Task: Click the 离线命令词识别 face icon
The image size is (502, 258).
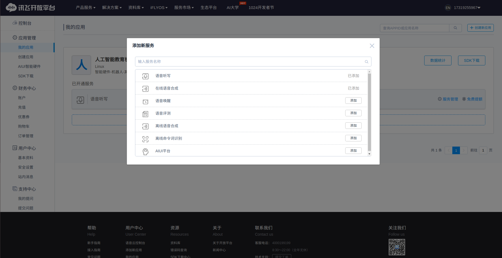Action: pyautogui.click(x=145, y=139)
